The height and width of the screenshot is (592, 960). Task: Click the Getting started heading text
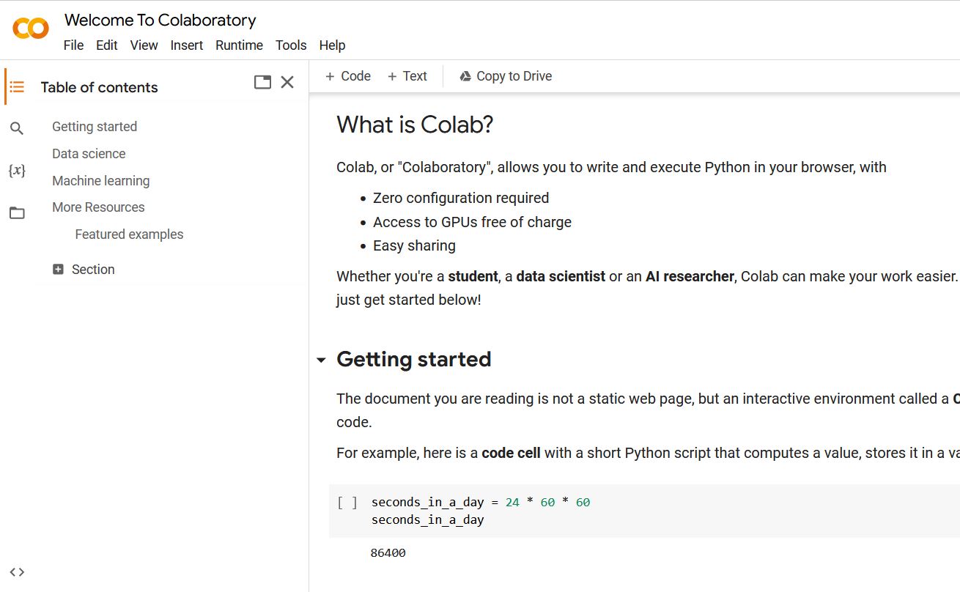(414, 360)
